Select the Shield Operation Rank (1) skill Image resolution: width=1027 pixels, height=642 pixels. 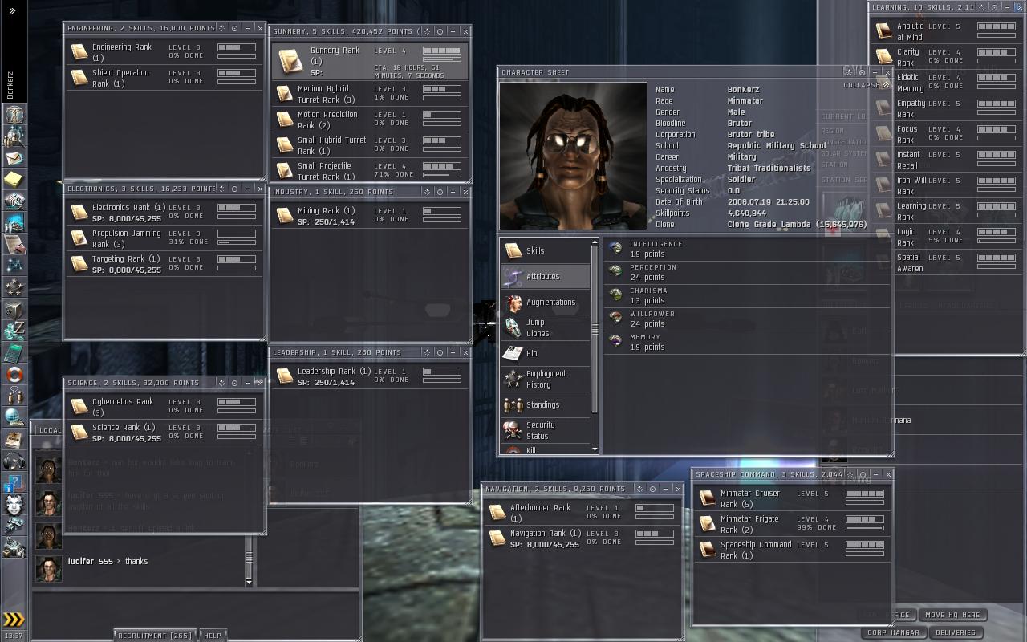[x=164, y=78]
